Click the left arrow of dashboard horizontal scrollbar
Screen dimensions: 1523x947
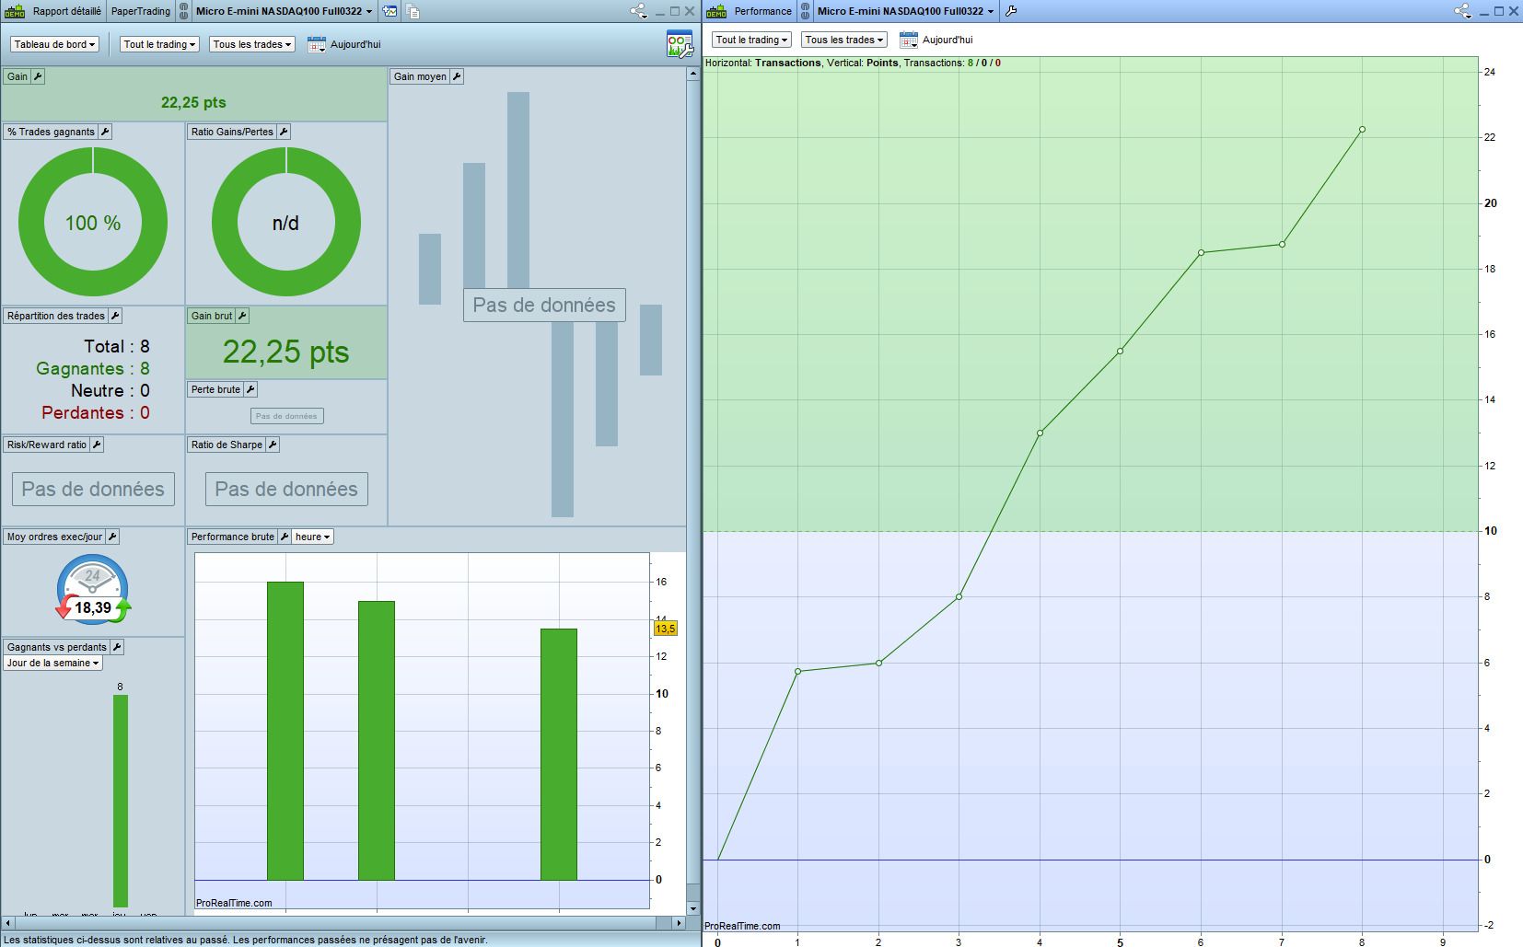(7, 922)
